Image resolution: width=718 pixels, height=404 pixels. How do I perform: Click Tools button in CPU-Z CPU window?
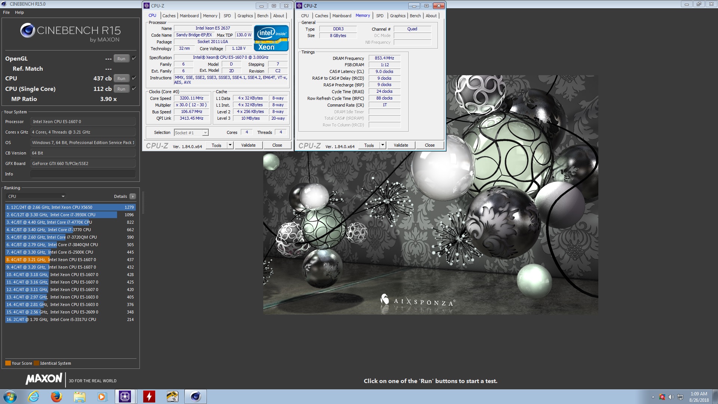click(217, 145)
